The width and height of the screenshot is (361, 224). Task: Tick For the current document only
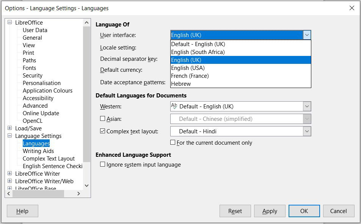[173, 142]
